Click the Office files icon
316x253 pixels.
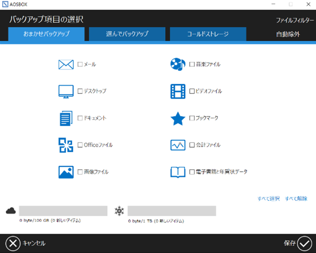click(66, 145)
